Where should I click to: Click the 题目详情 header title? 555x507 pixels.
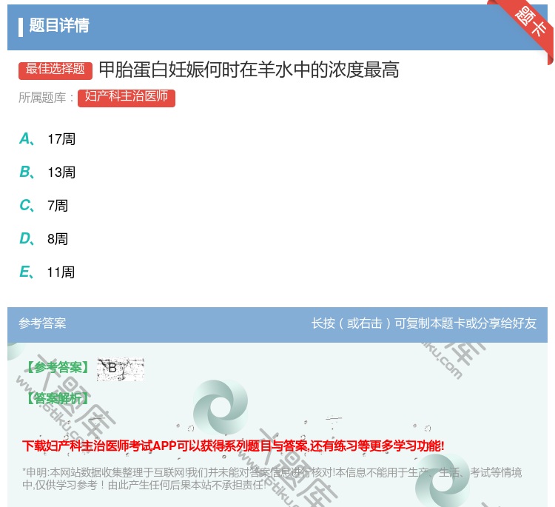pos(59,26)
